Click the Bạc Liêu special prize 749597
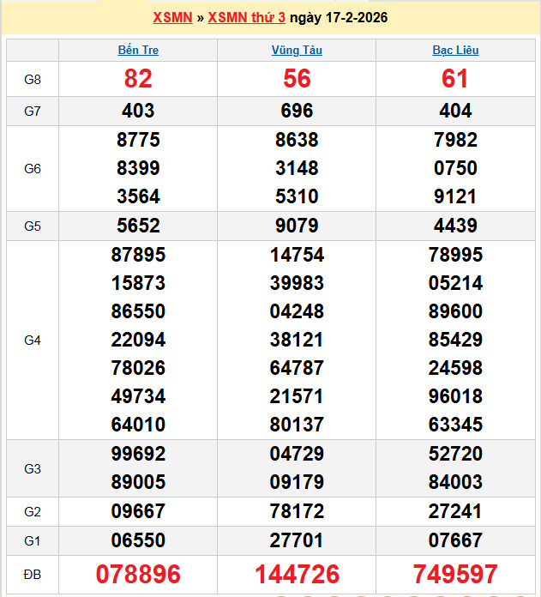 click(455, 574)
